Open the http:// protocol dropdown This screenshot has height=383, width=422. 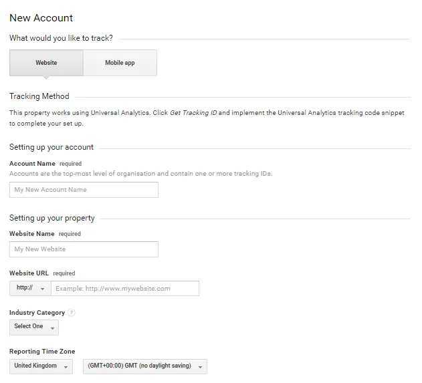point(30,289)
